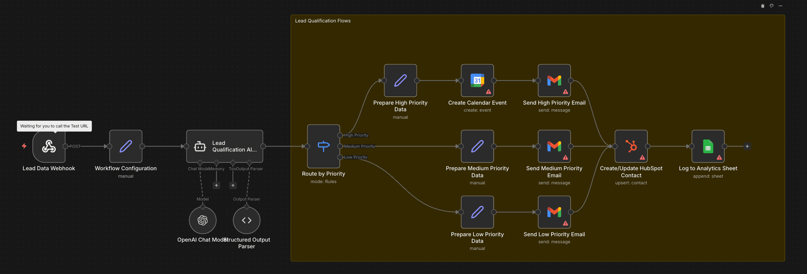Click Lead Qualification AI output connector handle

[263, 146]
